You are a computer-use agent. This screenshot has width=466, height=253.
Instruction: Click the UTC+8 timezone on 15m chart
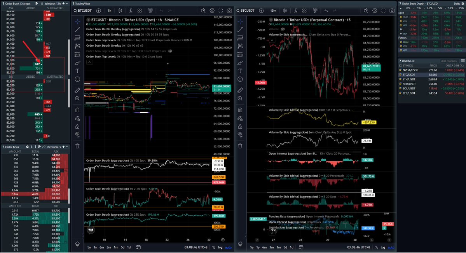click(358, 247)
